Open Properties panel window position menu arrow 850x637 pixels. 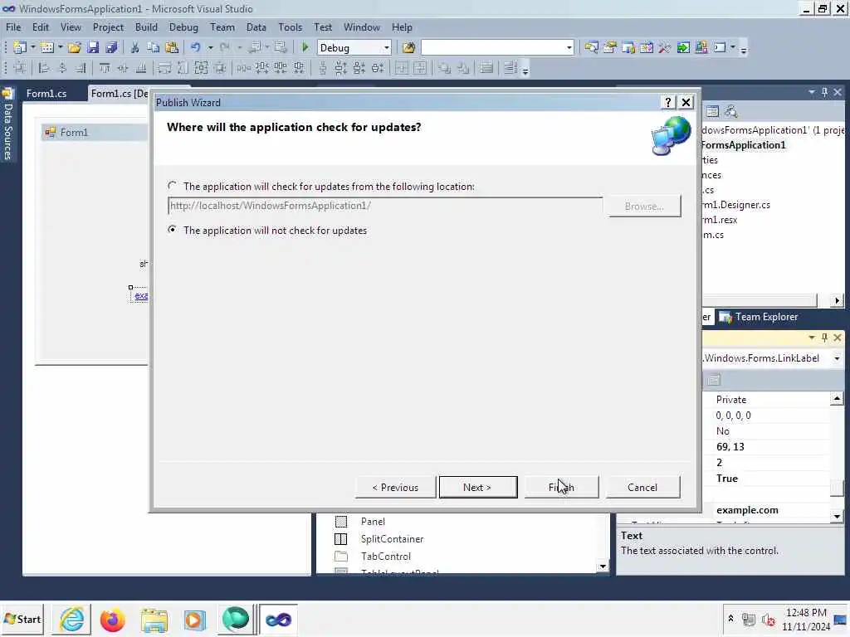click(812, 338)
